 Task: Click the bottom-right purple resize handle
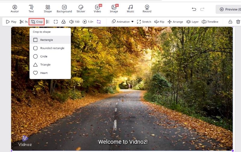(233, 150)
